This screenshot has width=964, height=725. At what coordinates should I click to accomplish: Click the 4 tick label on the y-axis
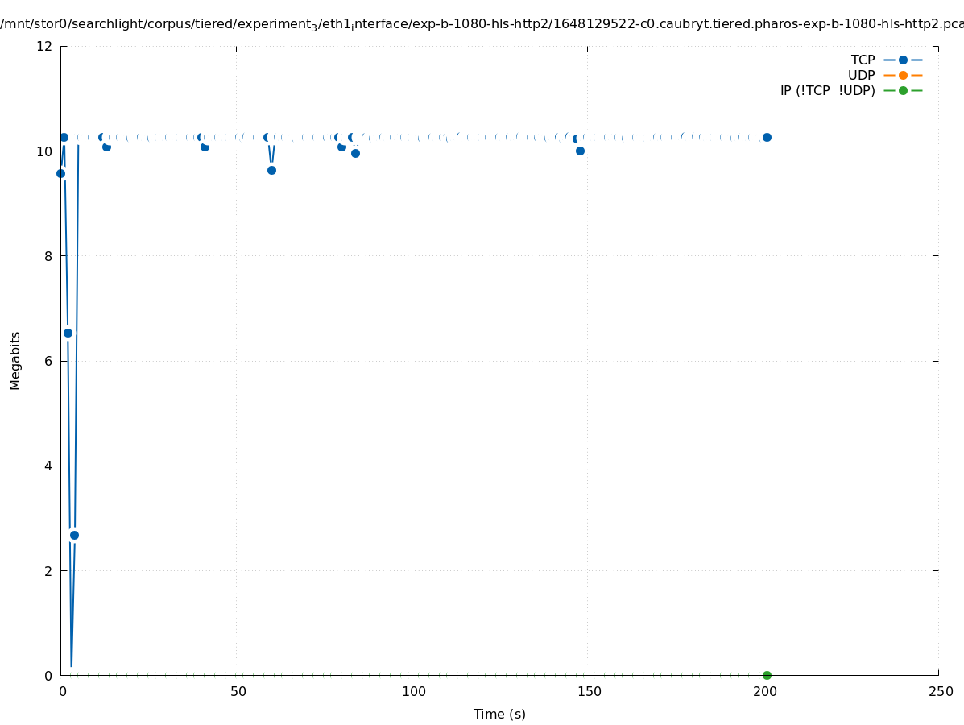[x=48, y=466]
